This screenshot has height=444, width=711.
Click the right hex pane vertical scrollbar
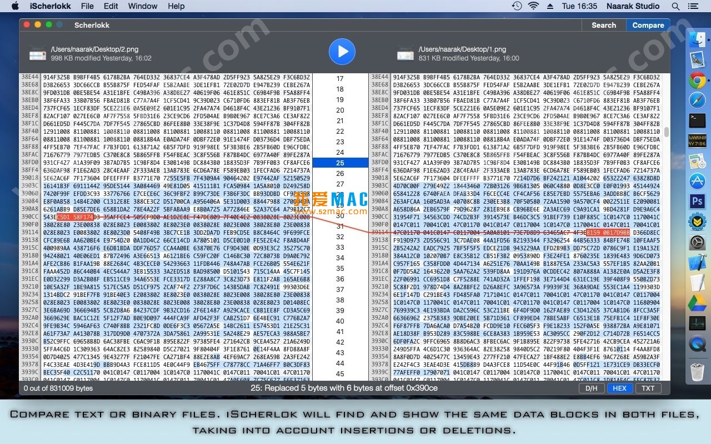pyautogui.click(x=666, y=132)
